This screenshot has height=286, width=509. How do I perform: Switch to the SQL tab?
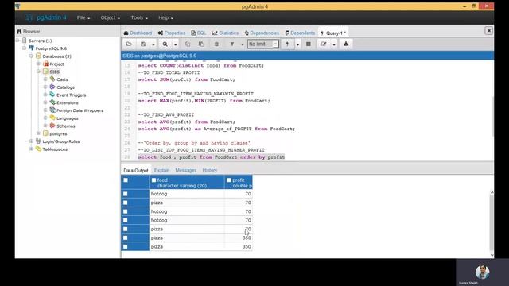(x=199, y=33)
